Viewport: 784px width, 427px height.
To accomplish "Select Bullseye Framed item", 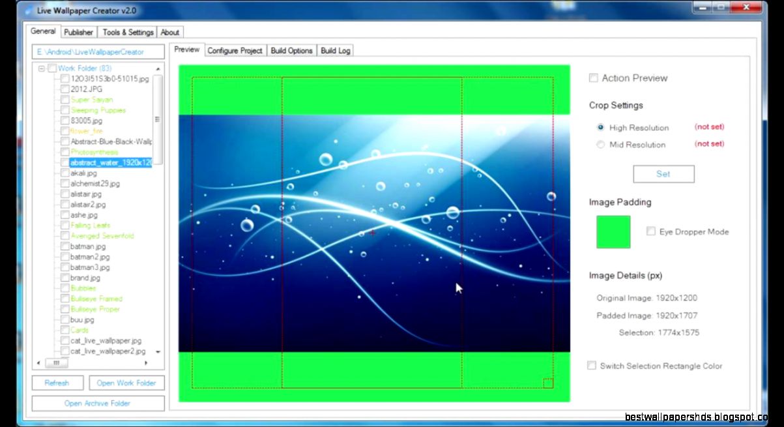I will coord(96,299).
